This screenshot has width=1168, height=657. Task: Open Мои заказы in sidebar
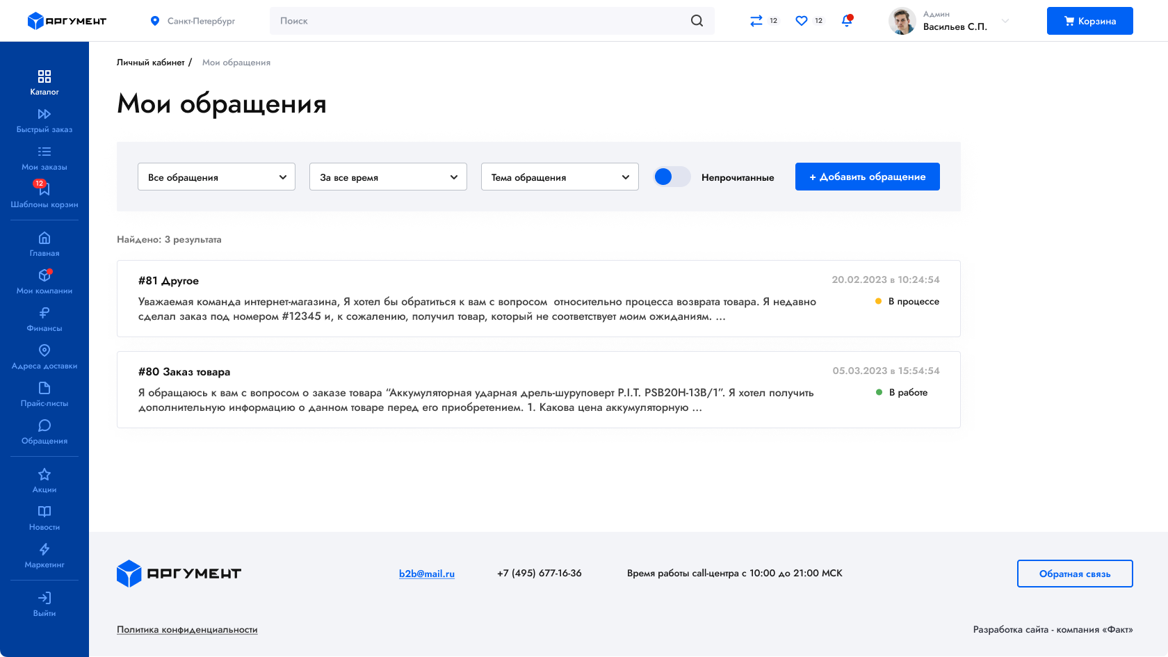coord(44,157)
